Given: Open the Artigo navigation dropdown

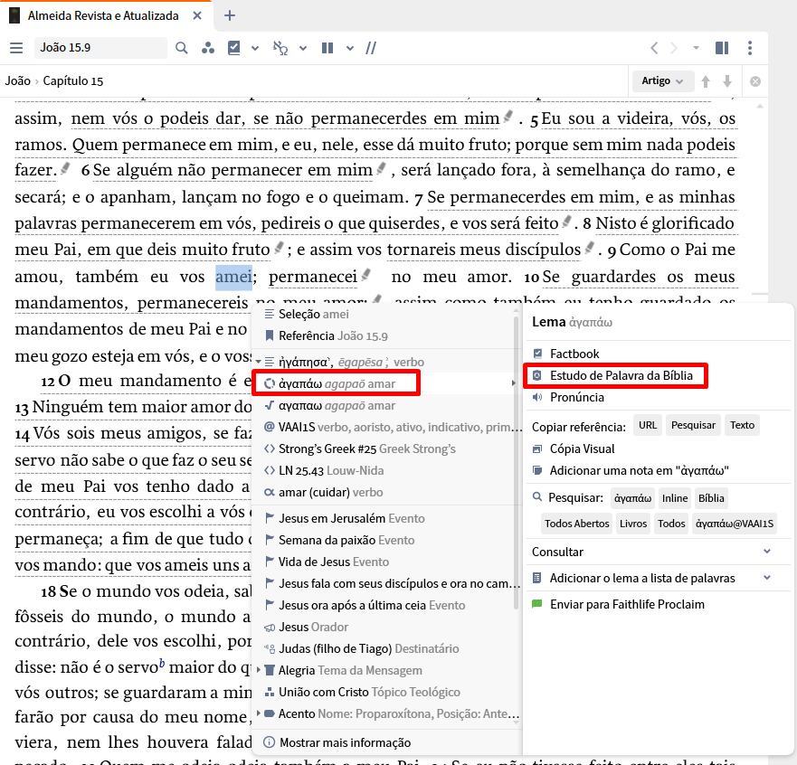Looking at the screenshot, I should 663,80.
